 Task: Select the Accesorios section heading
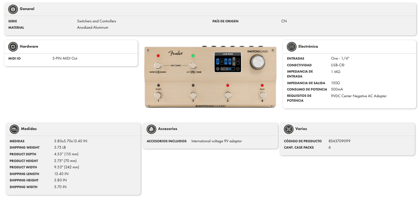pyautogui.click(x=168, y=129)
